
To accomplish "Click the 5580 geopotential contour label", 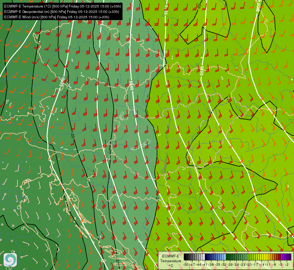I will point(202,70).
